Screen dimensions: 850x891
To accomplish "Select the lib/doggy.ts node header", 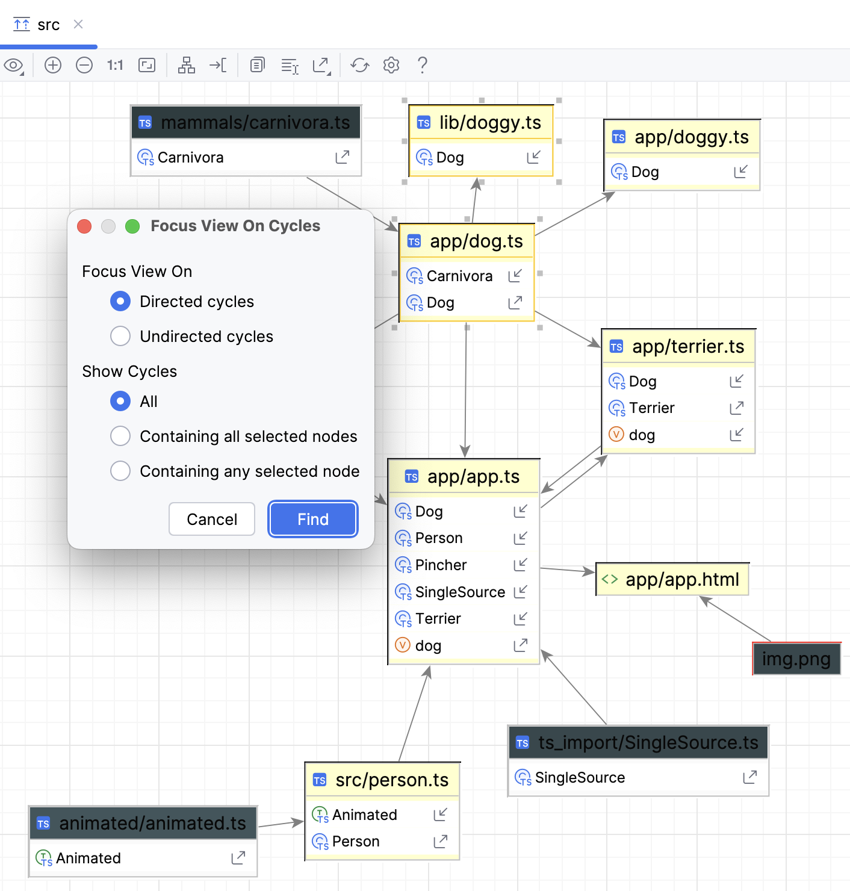I will tap(480, 122).
